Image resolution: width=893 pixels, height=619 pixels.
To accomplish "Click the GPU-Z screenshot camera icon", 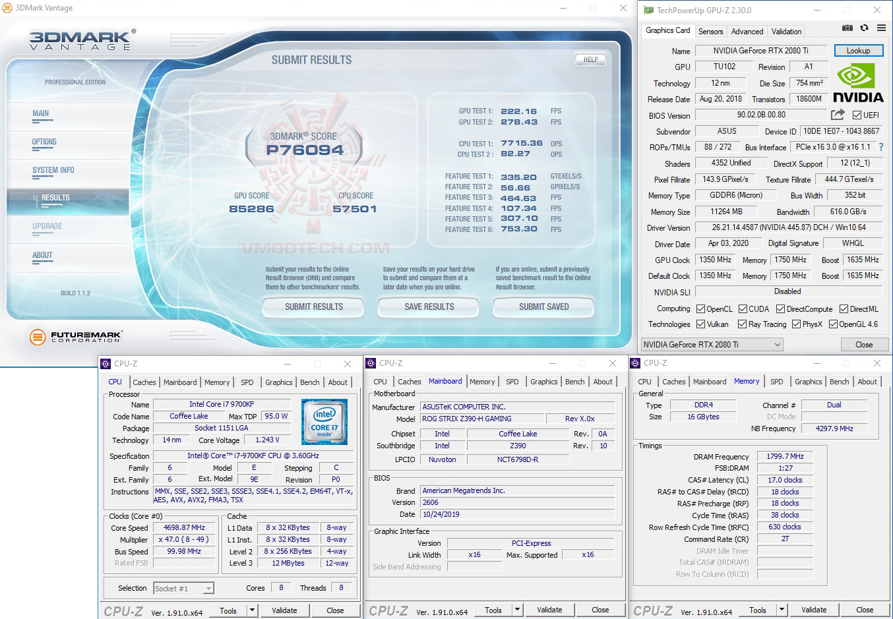I will [x=847, y=28].
